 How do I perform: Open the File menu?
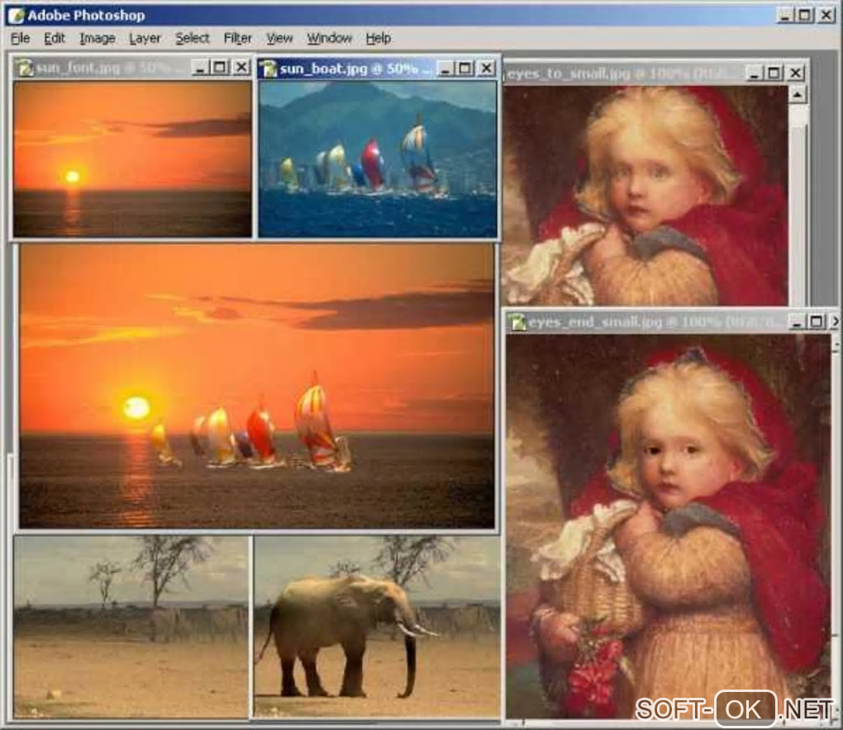tap(20, 38)
